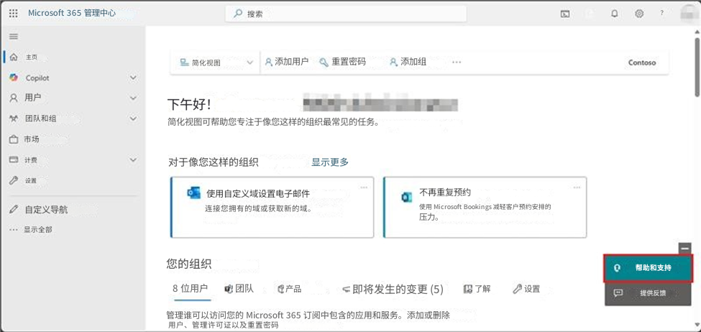Open Cloud Shell icon in header
The image size is (701, 332).
(565, 14)
